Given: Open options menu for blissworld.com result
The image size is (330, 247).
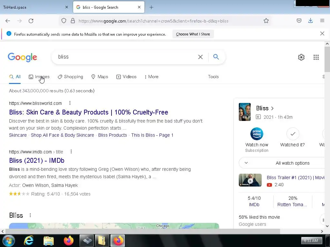Looking at the screenshot, I should [70, 103].
